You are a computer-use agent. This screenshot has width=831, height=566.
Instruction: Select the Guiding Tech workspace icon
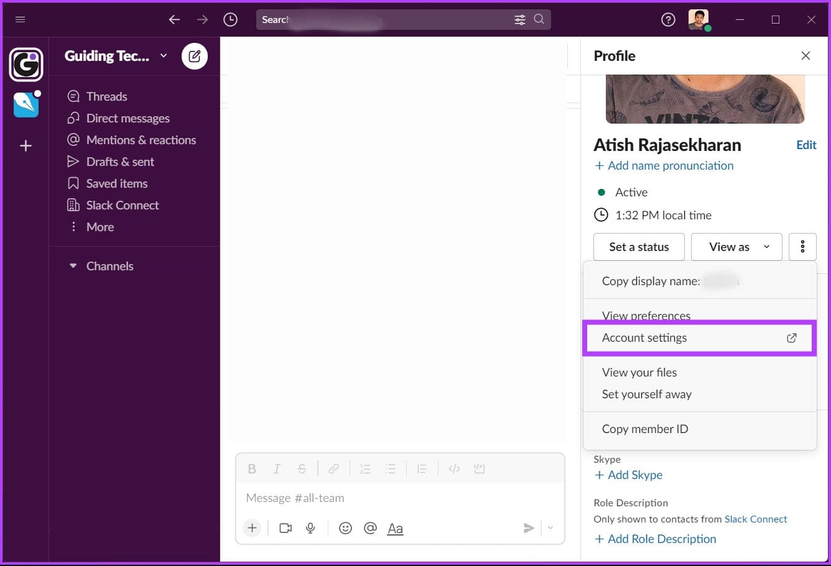(x=26, y=65)
